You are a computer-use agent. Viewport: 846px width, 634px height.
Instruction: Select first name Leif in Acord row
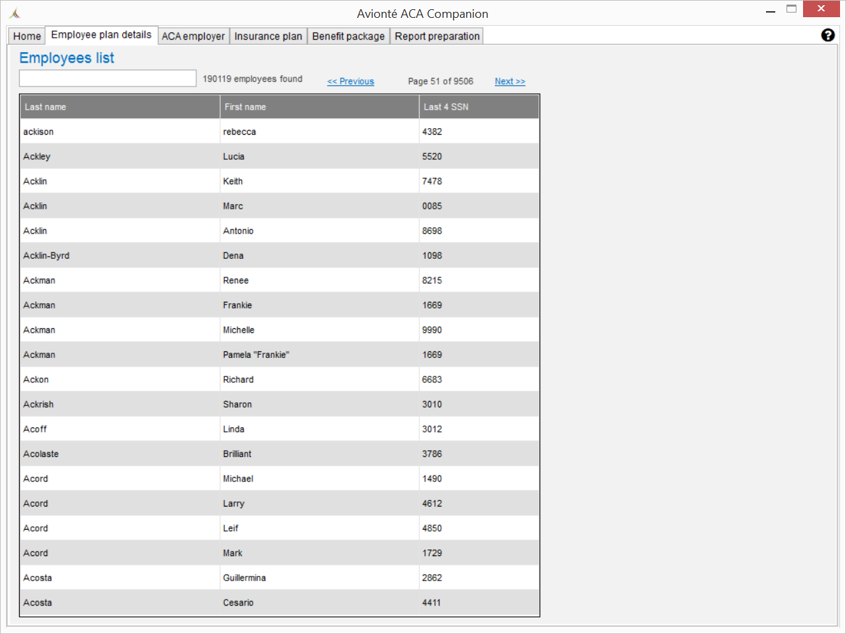[231, 528]
